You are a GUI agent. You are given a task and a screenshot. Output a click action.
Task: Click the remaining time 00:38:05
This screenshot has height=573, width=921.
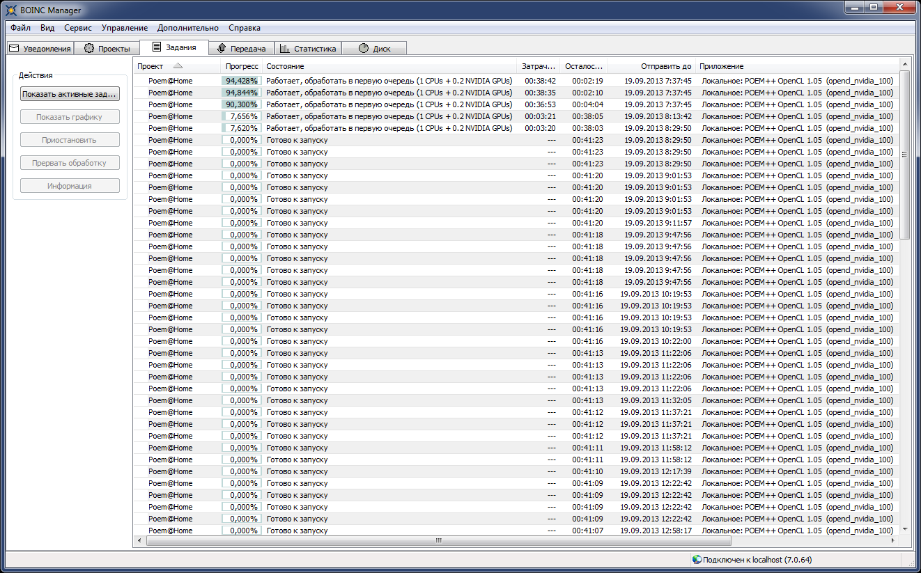point(587,116)
